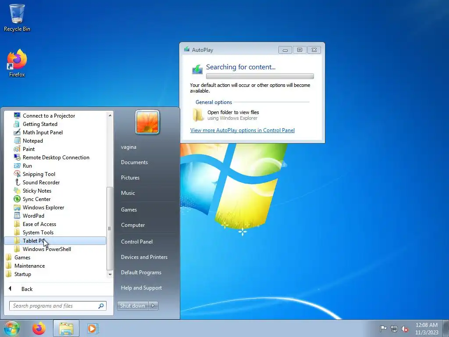
Task: Open Math Input Panel via its icon
Action: coord(17,132)
